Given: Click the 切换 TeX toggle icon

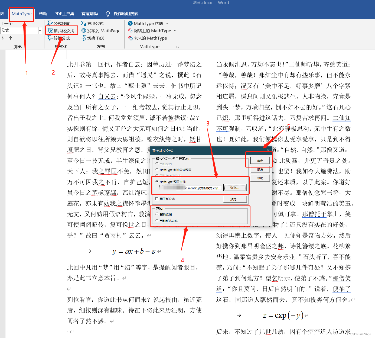Looking at the screenshot, I should coord(84,38).
